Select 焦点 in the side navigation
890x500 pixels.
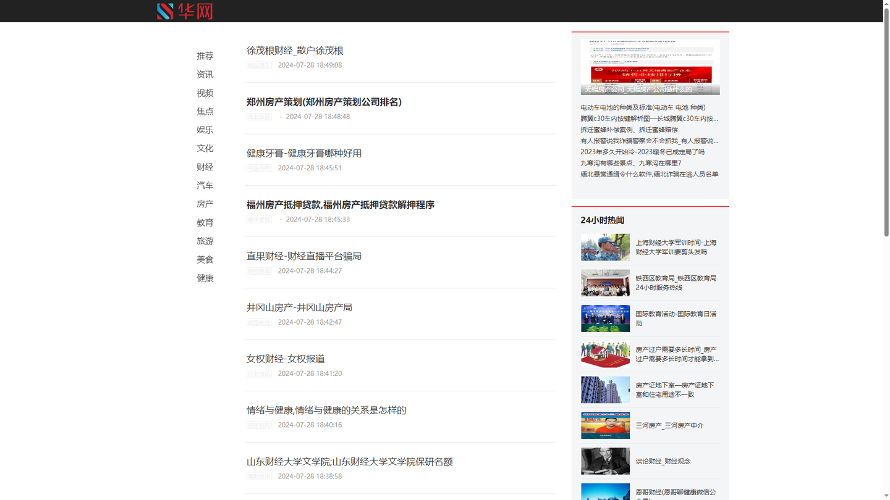point(205,111)
